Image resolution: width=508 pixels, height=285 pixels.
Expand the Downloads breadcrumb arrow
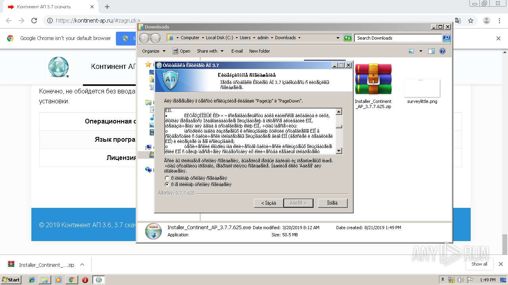tap(299, 38)
